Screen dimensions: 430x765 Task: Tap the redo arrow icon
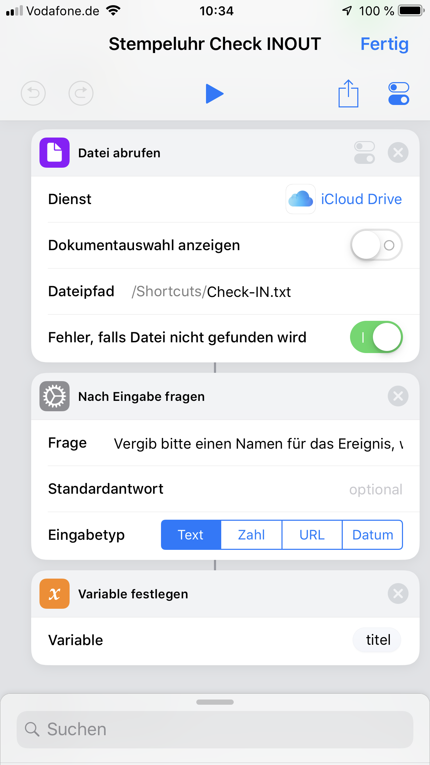tap(81, 93)
